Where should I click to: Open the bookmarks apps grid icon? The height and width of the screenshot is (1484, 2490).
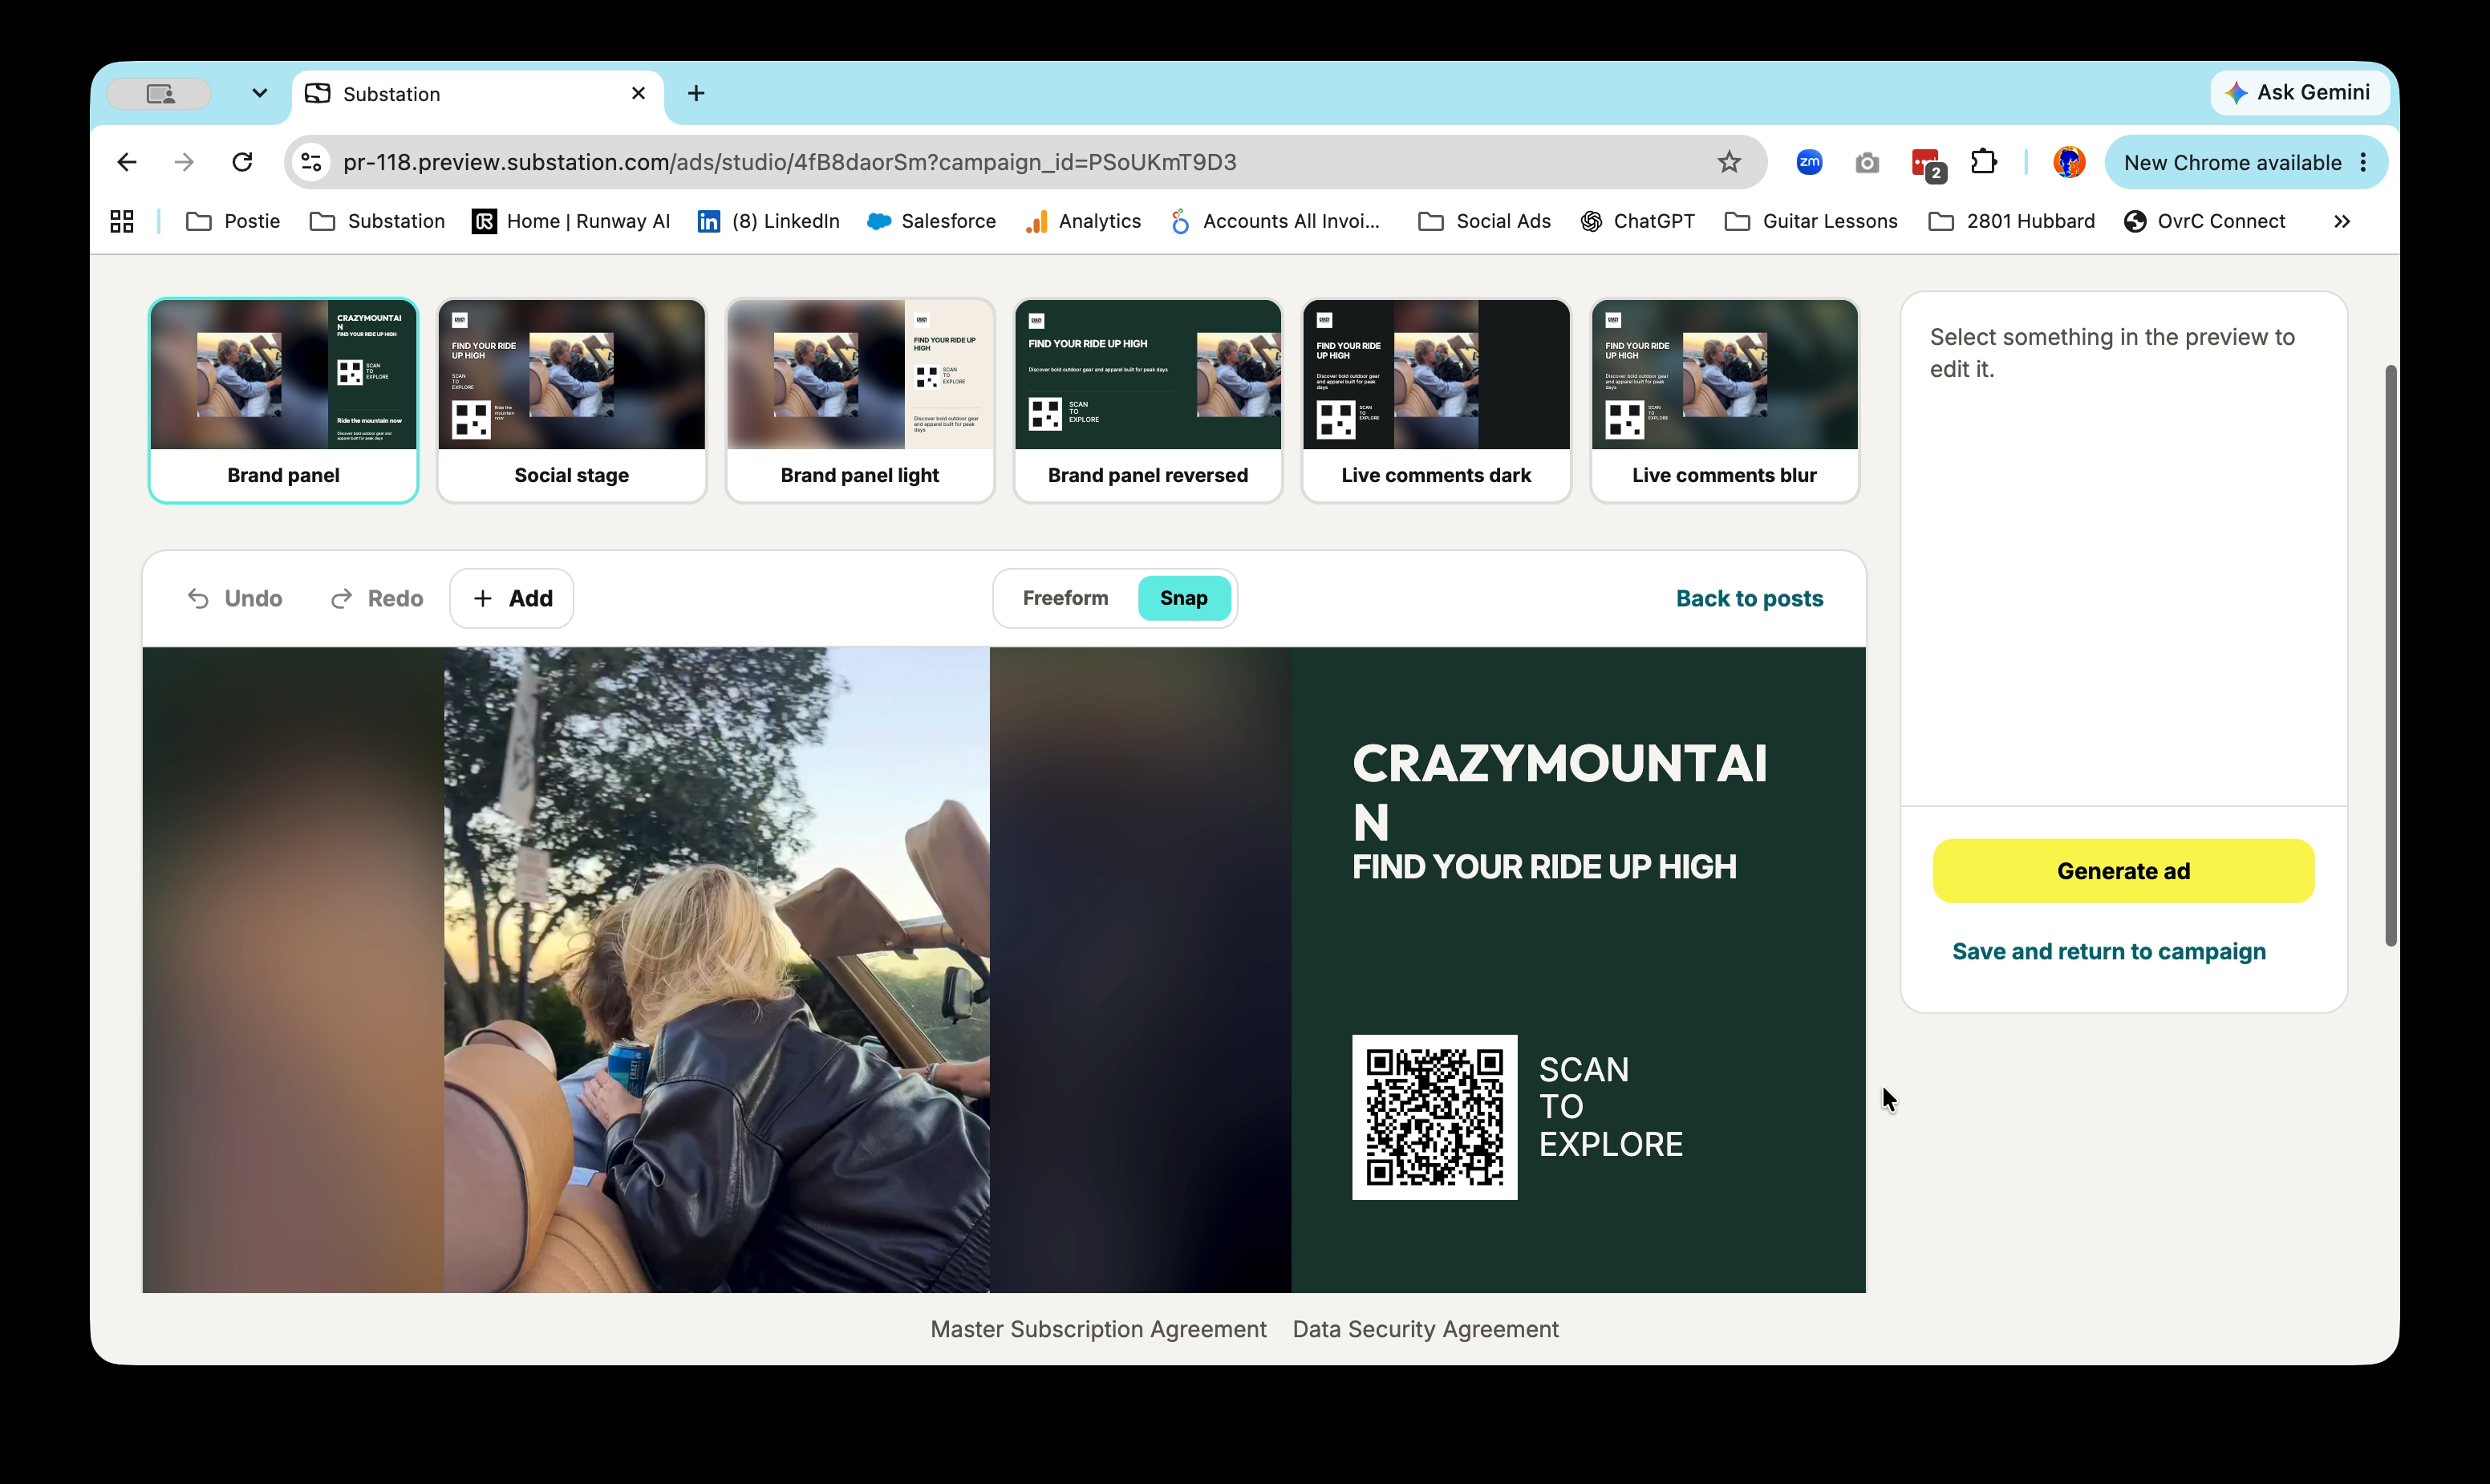click(x=122, y=221)
